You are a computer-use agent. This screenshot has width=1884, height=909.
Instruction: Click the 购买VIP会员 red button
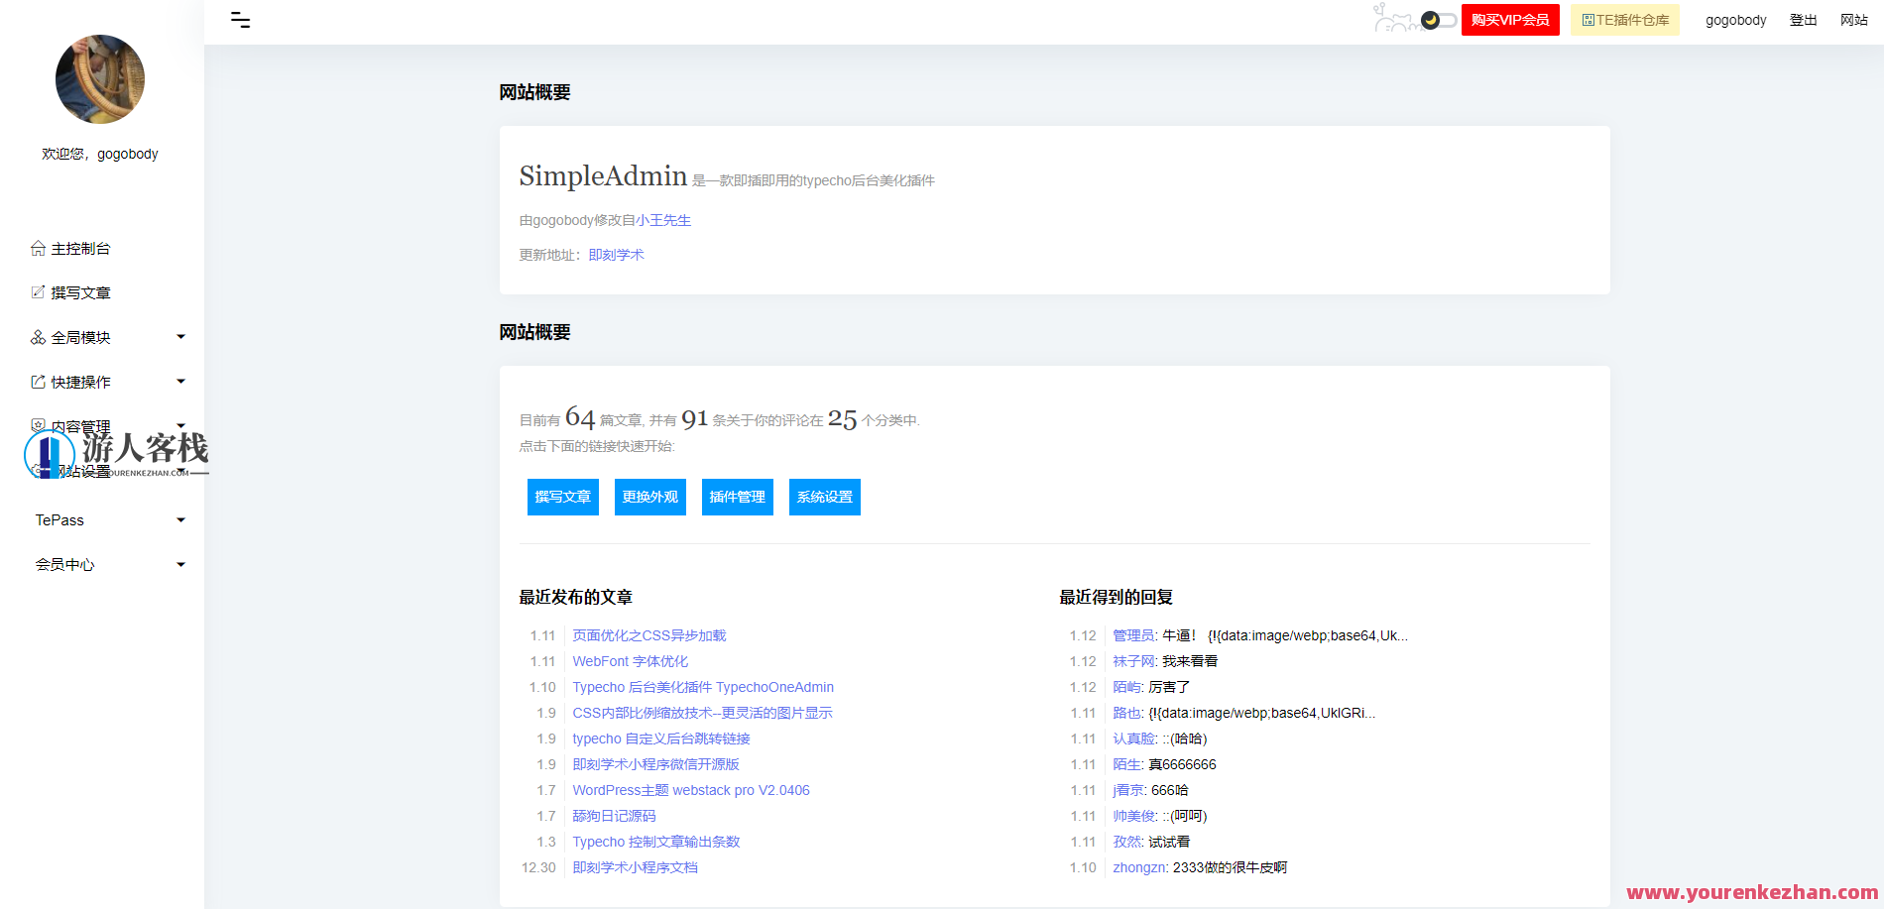1509,19
